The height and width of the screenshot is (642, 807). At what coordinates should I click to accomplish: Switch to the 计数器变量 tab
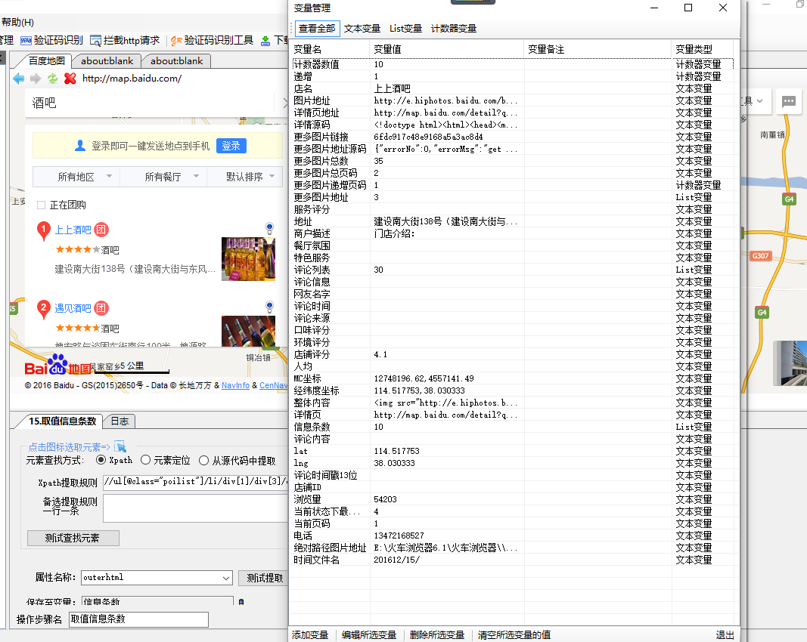pyautogui.click(x=454, y=29)
